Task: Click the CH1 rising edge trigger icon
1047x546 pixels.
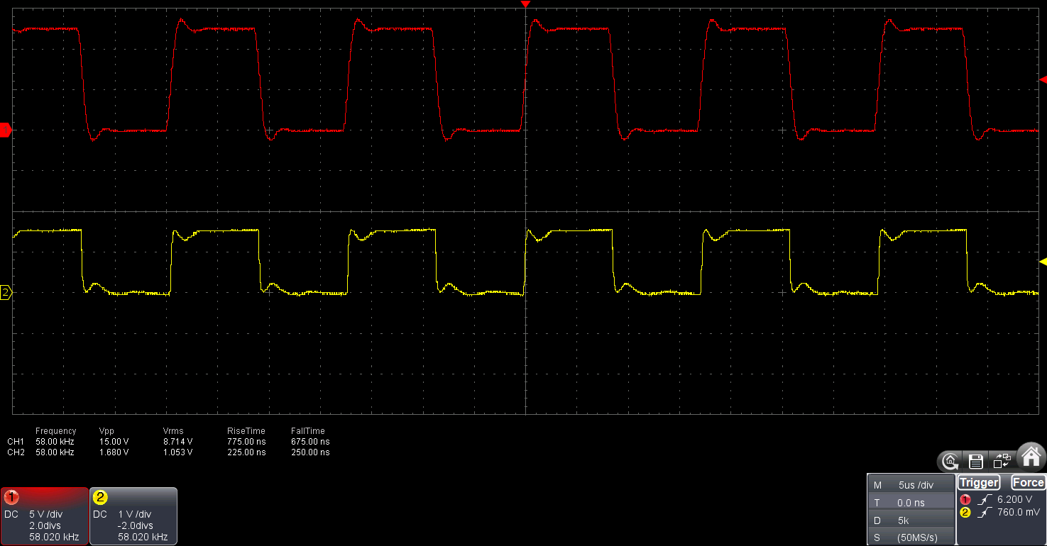Action: [984, 499]
